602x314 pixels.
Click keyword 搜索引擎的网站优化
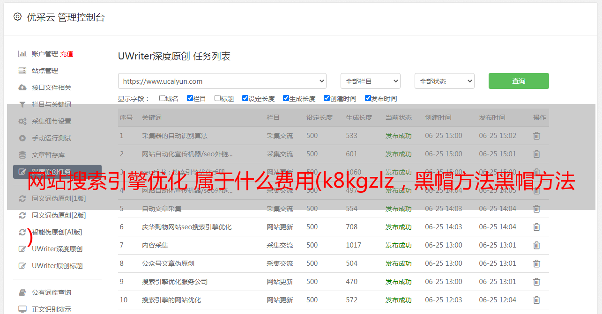(171, 300)
